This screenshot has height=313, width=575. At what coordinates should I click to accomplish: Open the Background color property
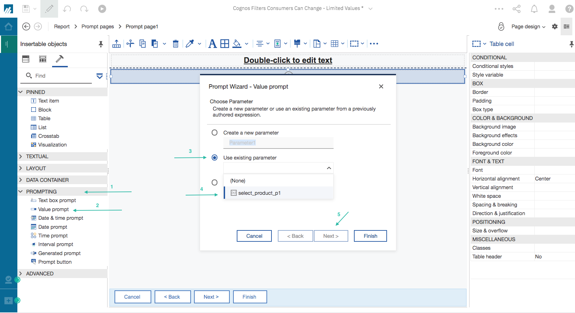pos(522,144)
